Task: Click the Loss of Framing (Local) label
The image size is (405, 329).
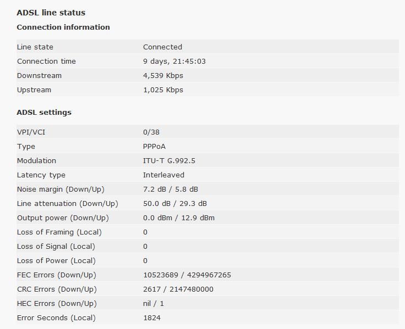Action: click(x=59, y=232)
